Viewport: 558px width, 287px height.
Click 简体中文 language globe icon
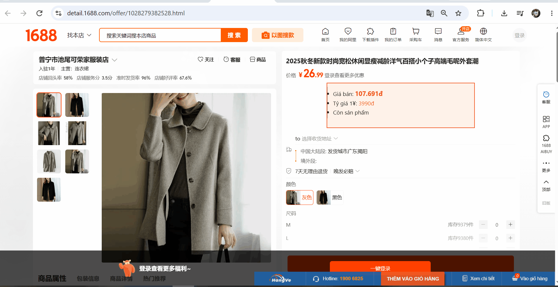pos(483,35)
